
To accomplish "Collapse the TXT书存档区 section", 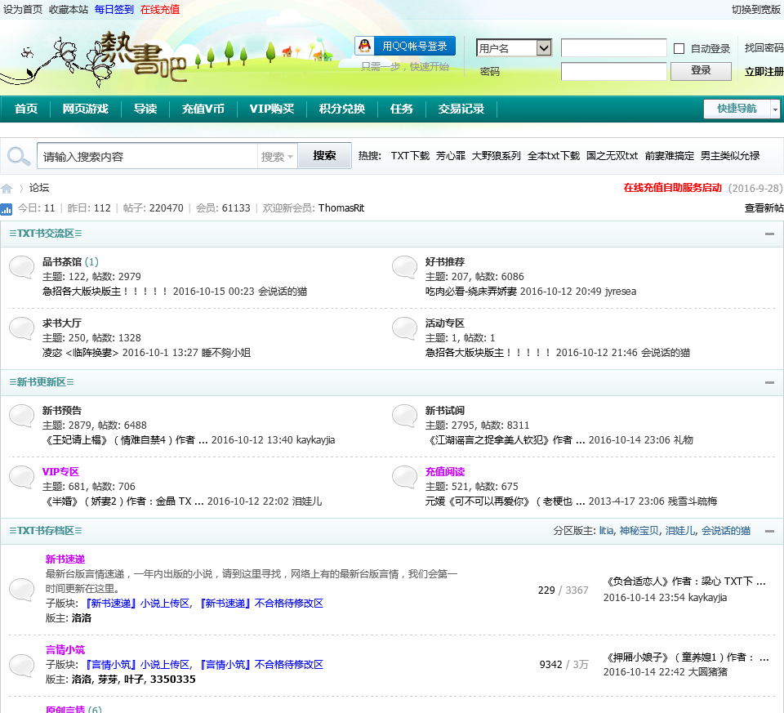I will point(769,531).
